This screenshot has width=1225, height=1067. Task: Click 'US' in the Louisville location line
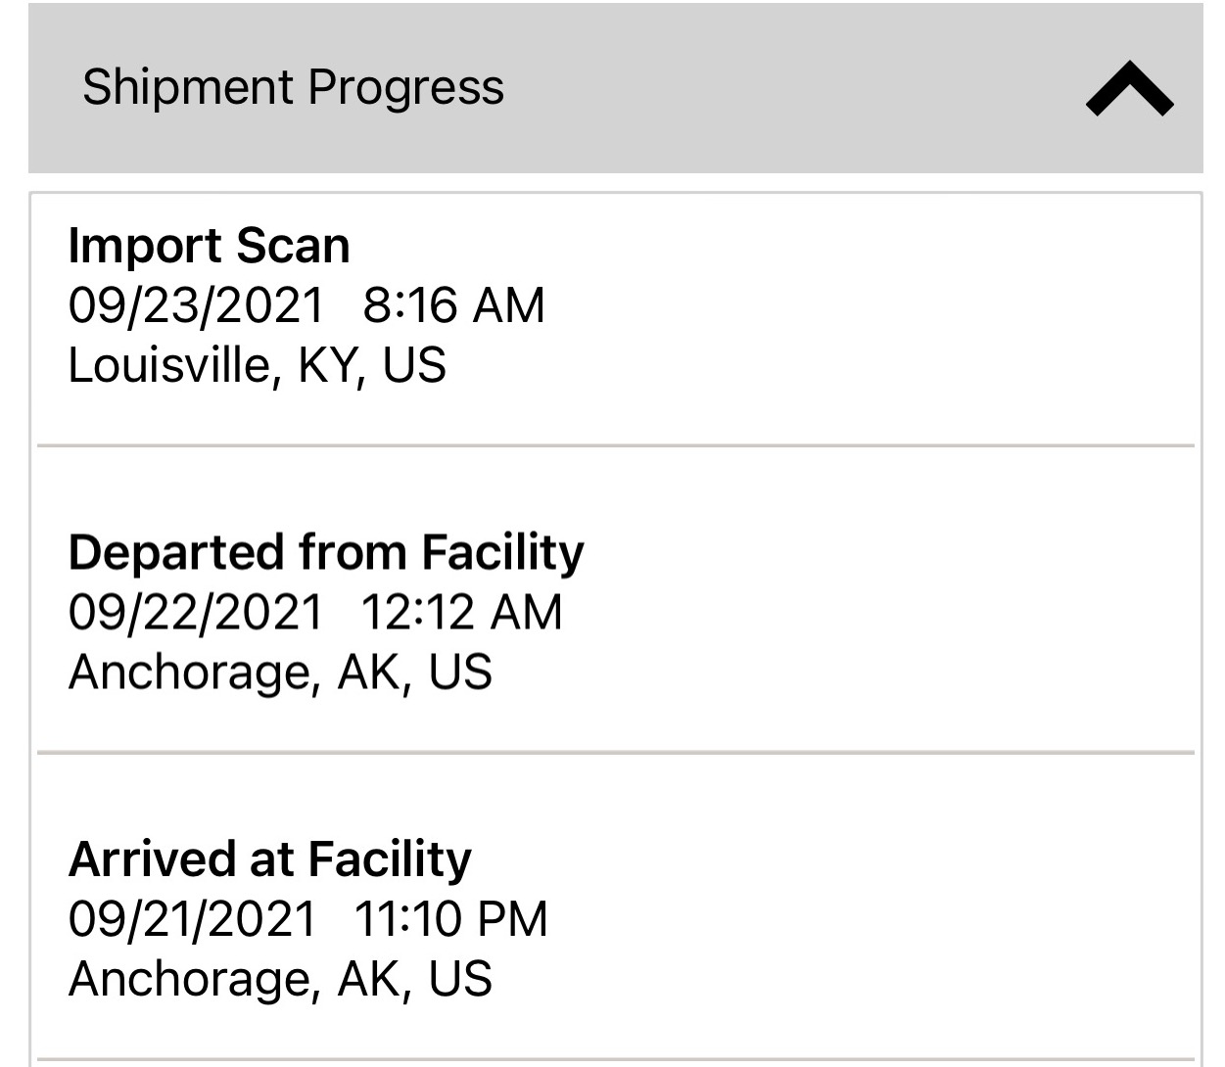[413, 365]
